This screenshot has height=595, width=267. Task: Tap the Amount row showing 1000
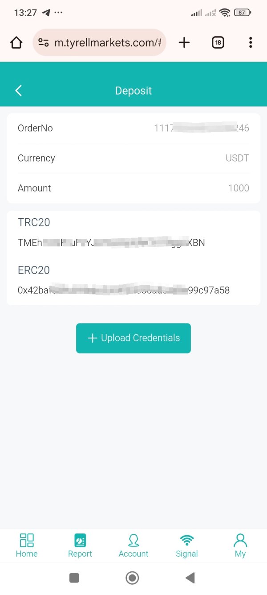(x=133, y=188)
